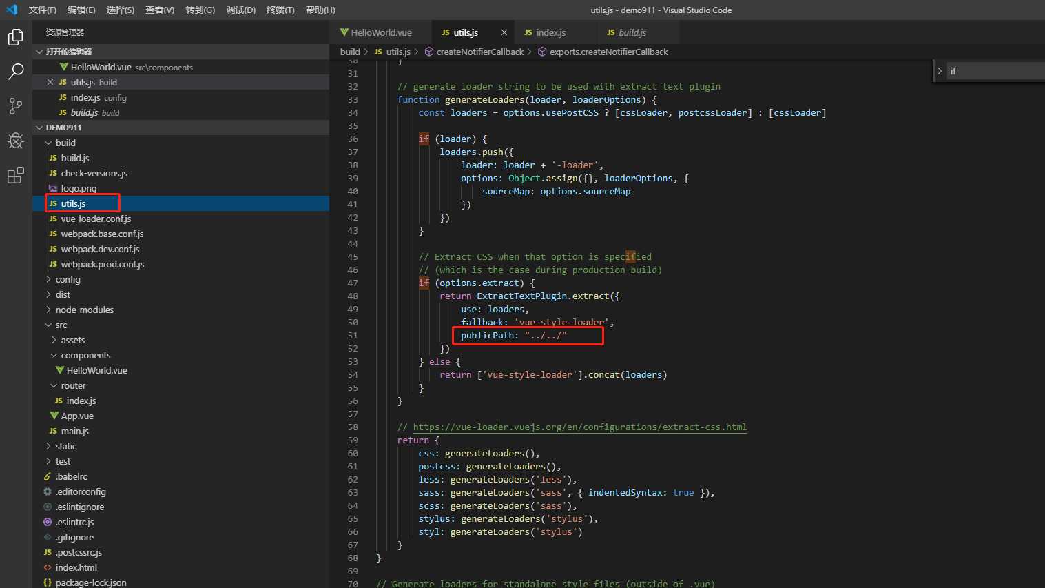Click the VS Code logo icon
Viewport: 1045px width, 588px height.
(12, 10)
